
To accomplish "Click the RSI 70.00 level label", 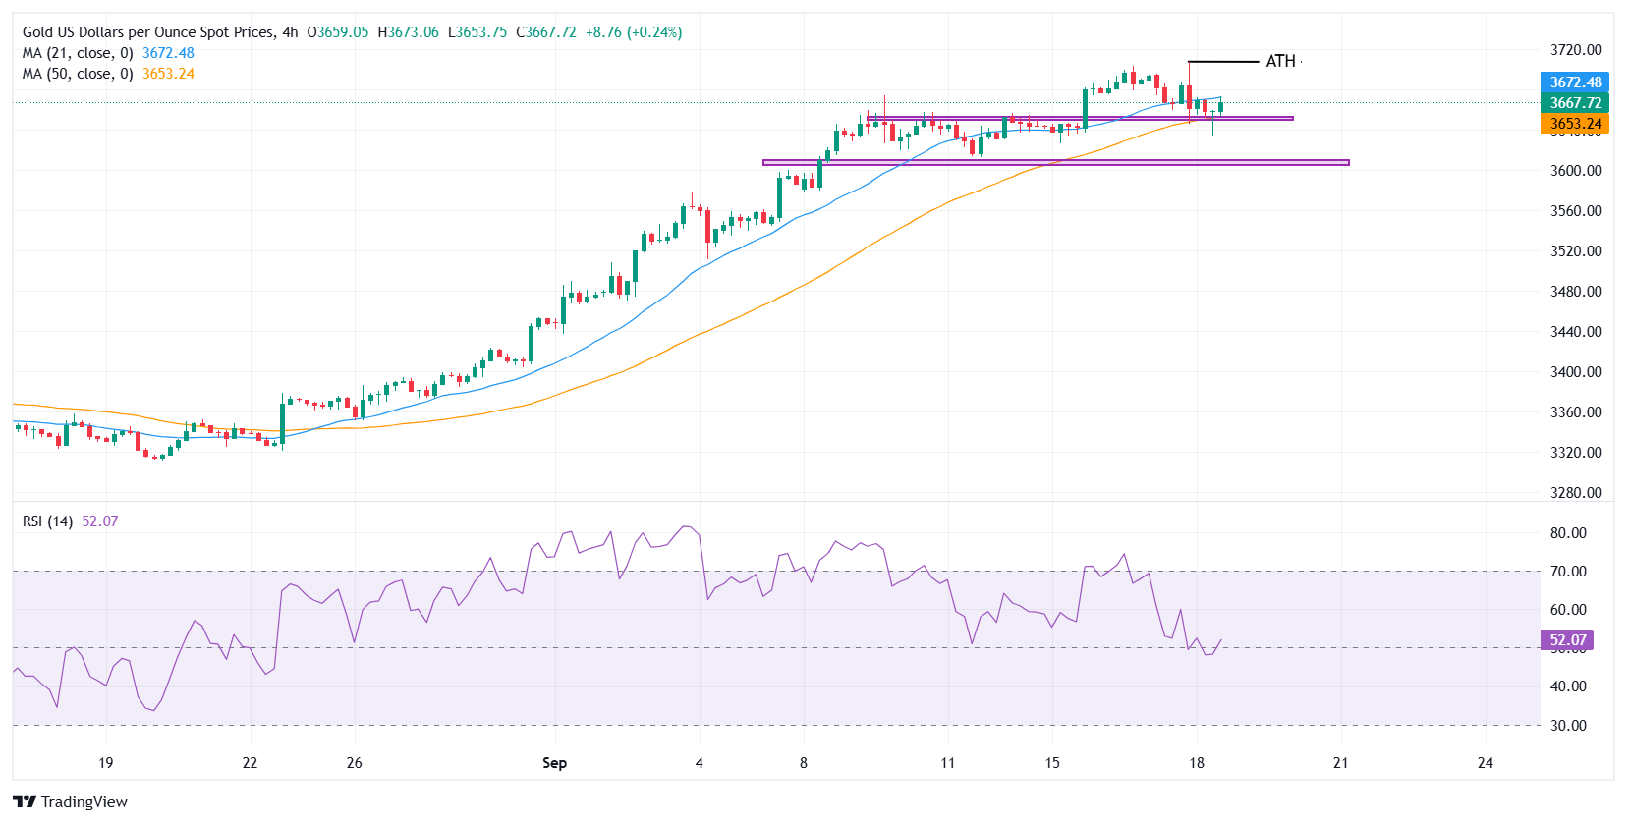I will (1568, 572).
